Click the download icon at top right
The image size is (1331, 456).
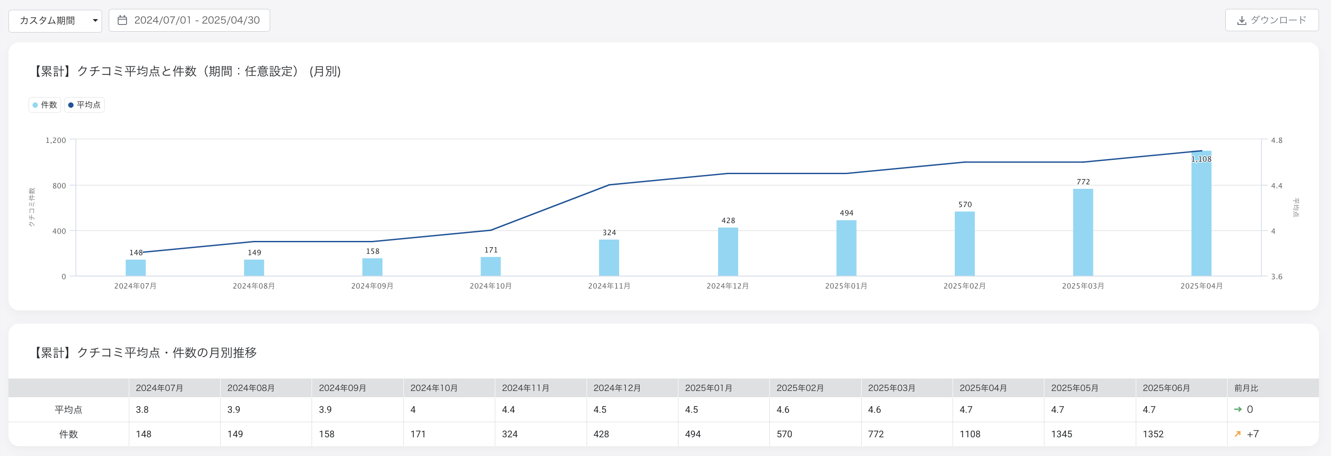(x=1241, y=20)
